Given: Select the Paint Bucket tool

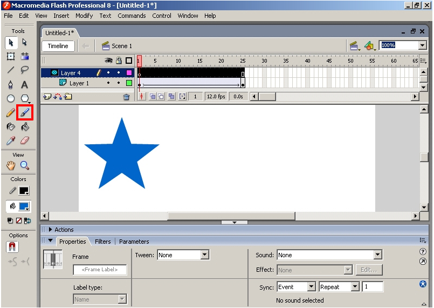Looking at the screenshot, I should coord(25,127).
